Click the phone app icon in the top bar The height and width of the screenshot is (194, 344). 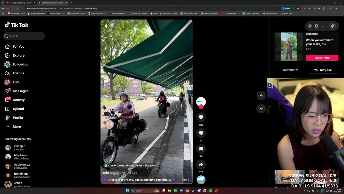click(316, 26)
